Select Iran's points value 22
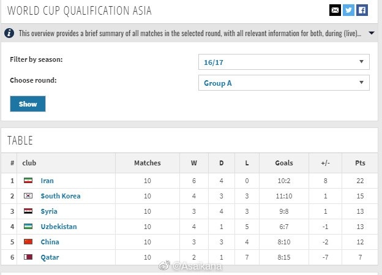 coord(360,181)
